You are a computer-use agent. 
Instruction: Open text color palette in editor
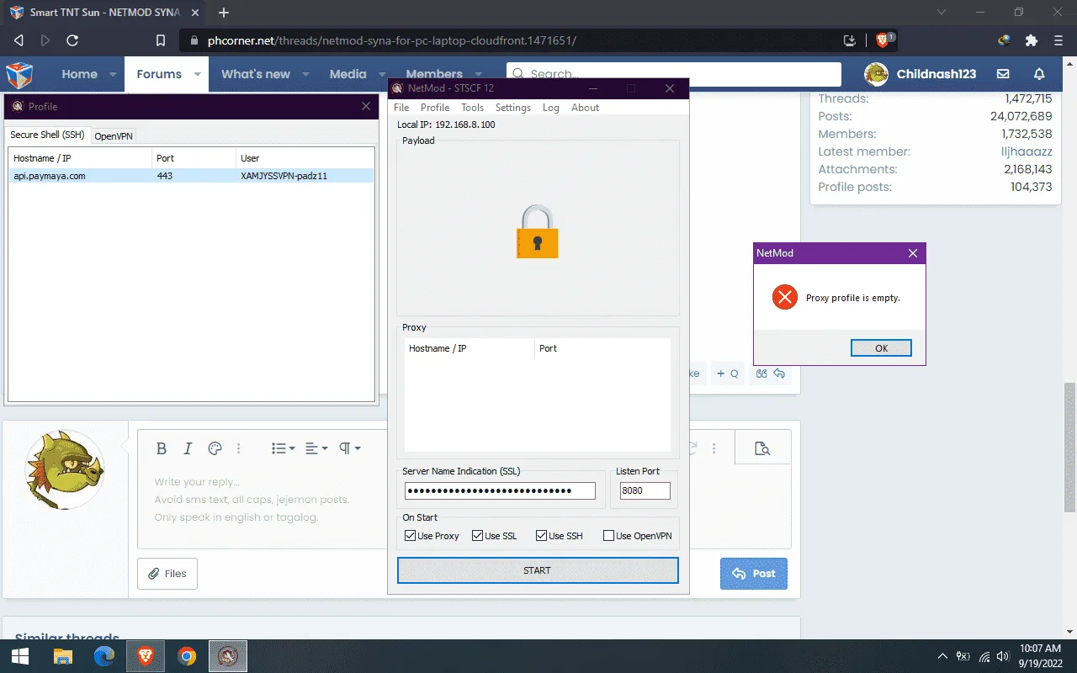[x=215, y=448]
